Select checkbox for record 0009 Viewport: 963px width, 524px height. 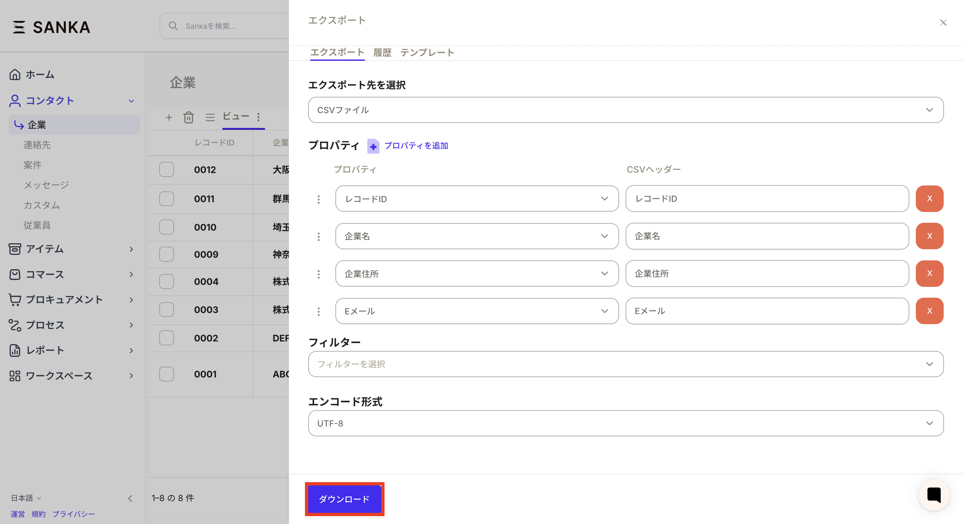pyautogui.click(x=166, y=254)
